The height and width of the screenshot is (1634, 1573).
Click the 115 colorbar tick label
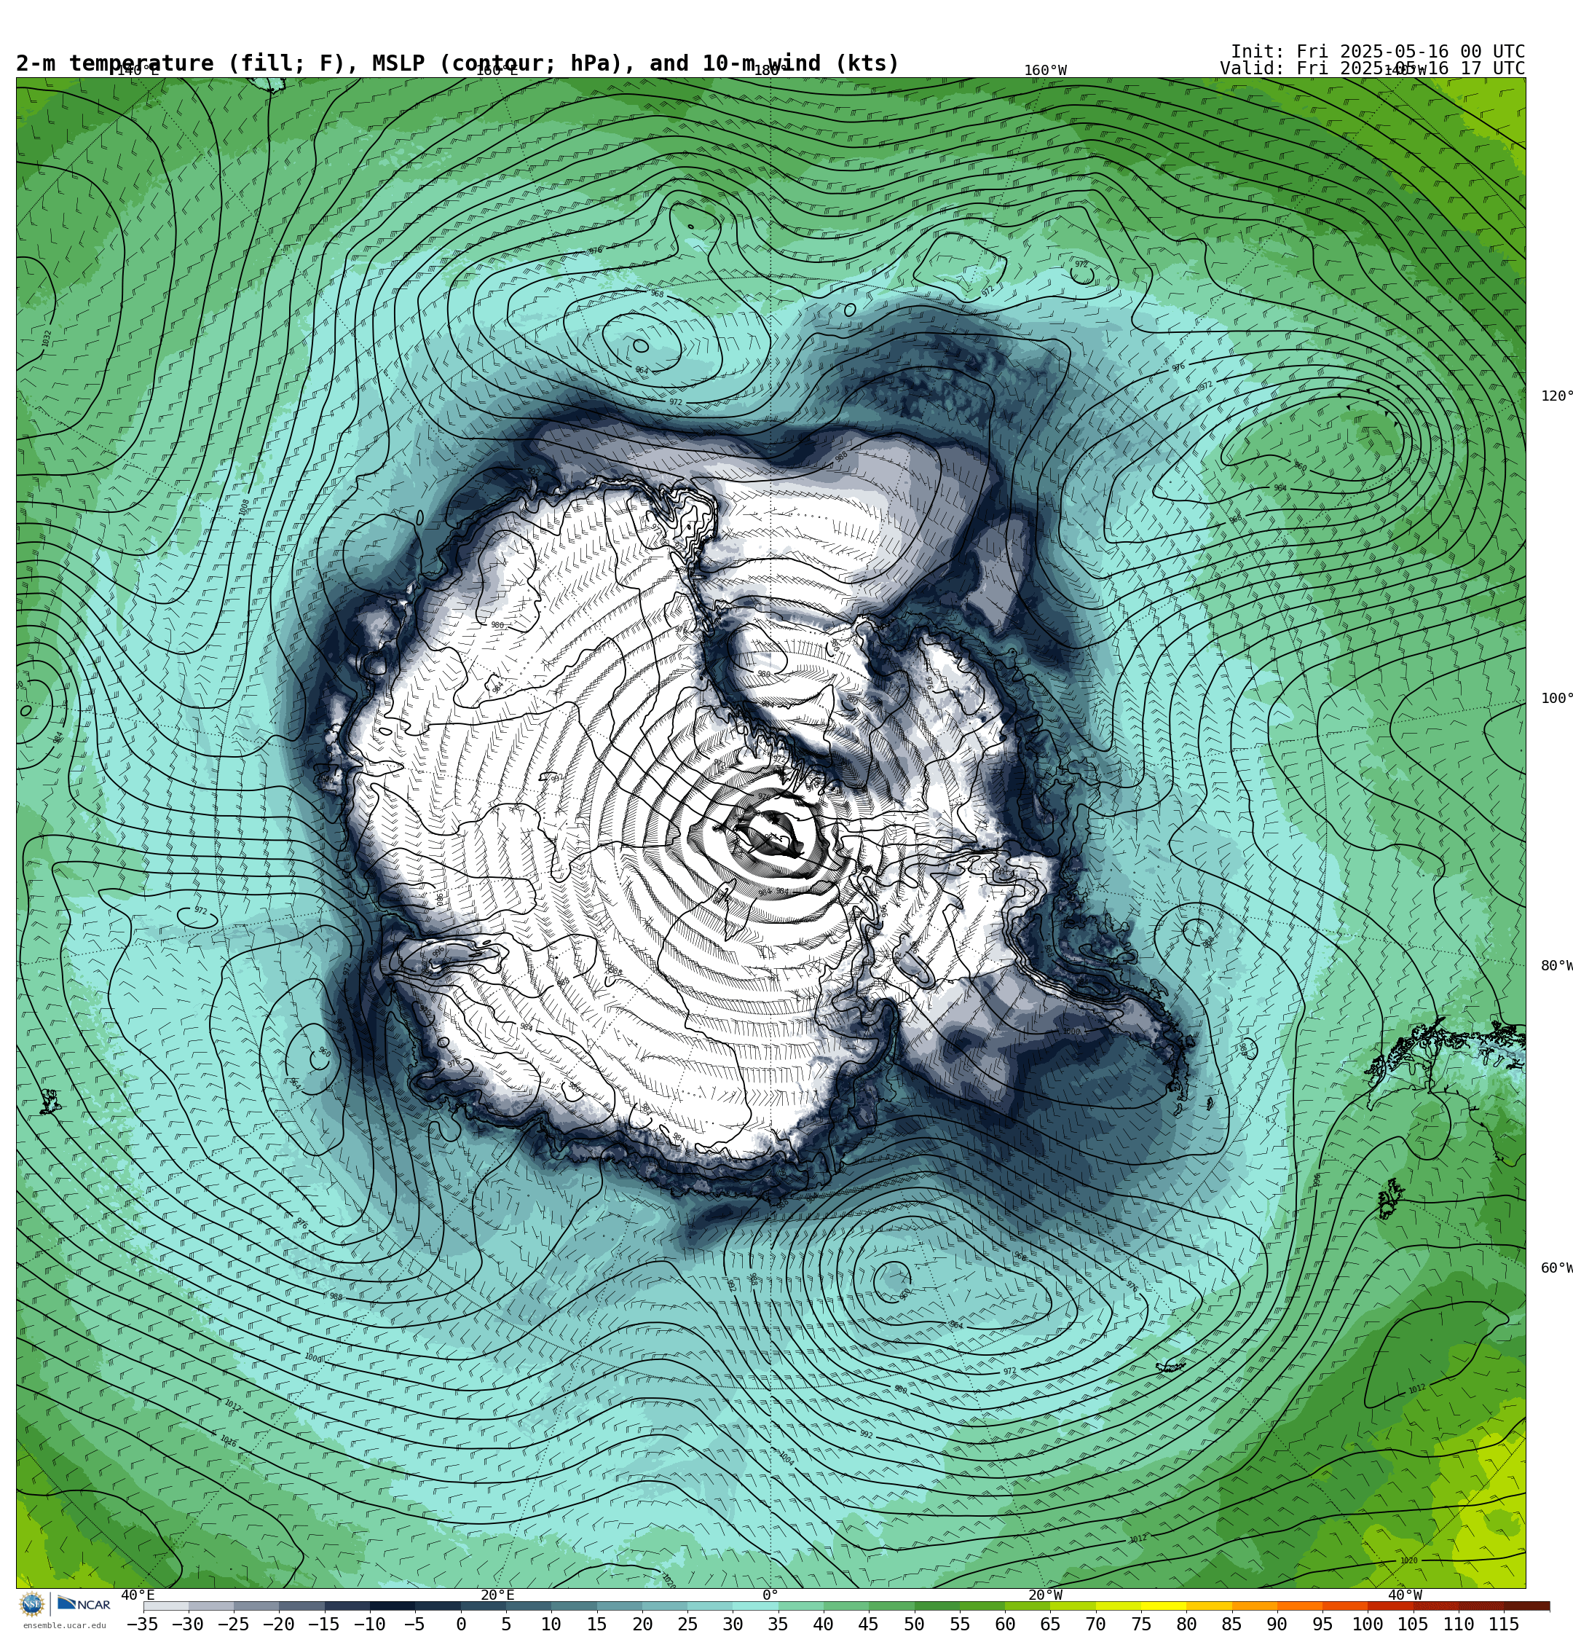click(x=1504, y=1624)
